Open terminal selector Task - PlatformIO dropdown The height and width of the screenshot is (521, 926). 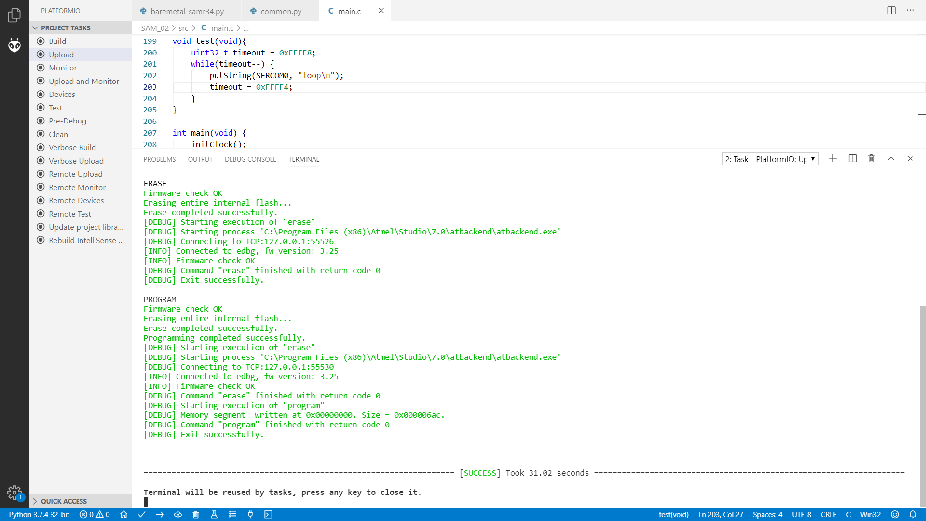tap(770, 159)
